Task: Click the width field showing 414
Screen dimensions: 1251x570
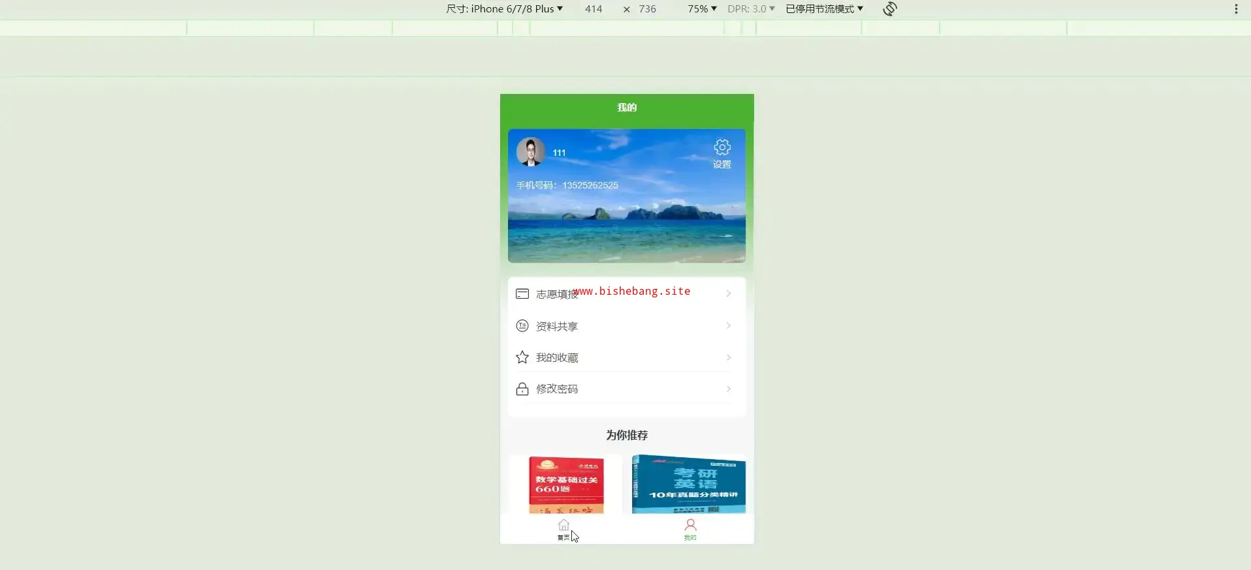Action: tap(594, 8)
